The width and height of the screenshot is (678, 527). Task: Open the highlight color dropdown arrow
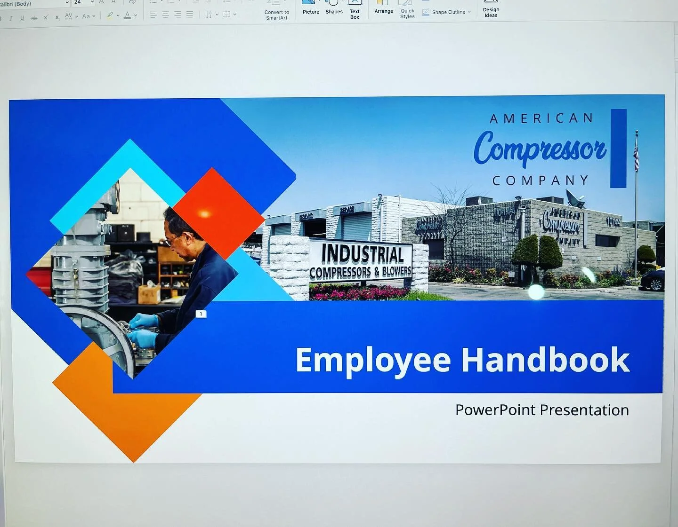pos(118,16)
